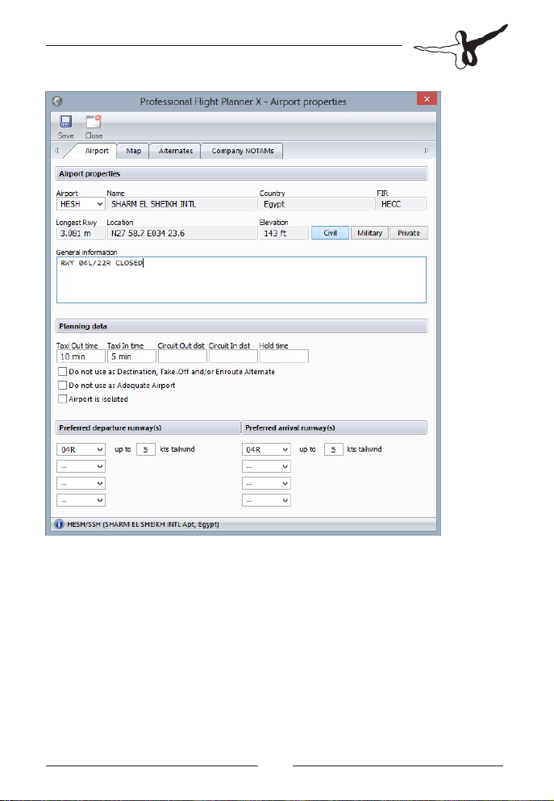The height and width of the screenshot is (801, 554).
Task: Enable Do not use as Destination checkbox
Action: click(62, 371)
